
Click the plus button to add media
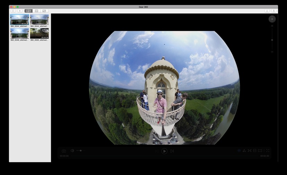click(x=20, y=11)
